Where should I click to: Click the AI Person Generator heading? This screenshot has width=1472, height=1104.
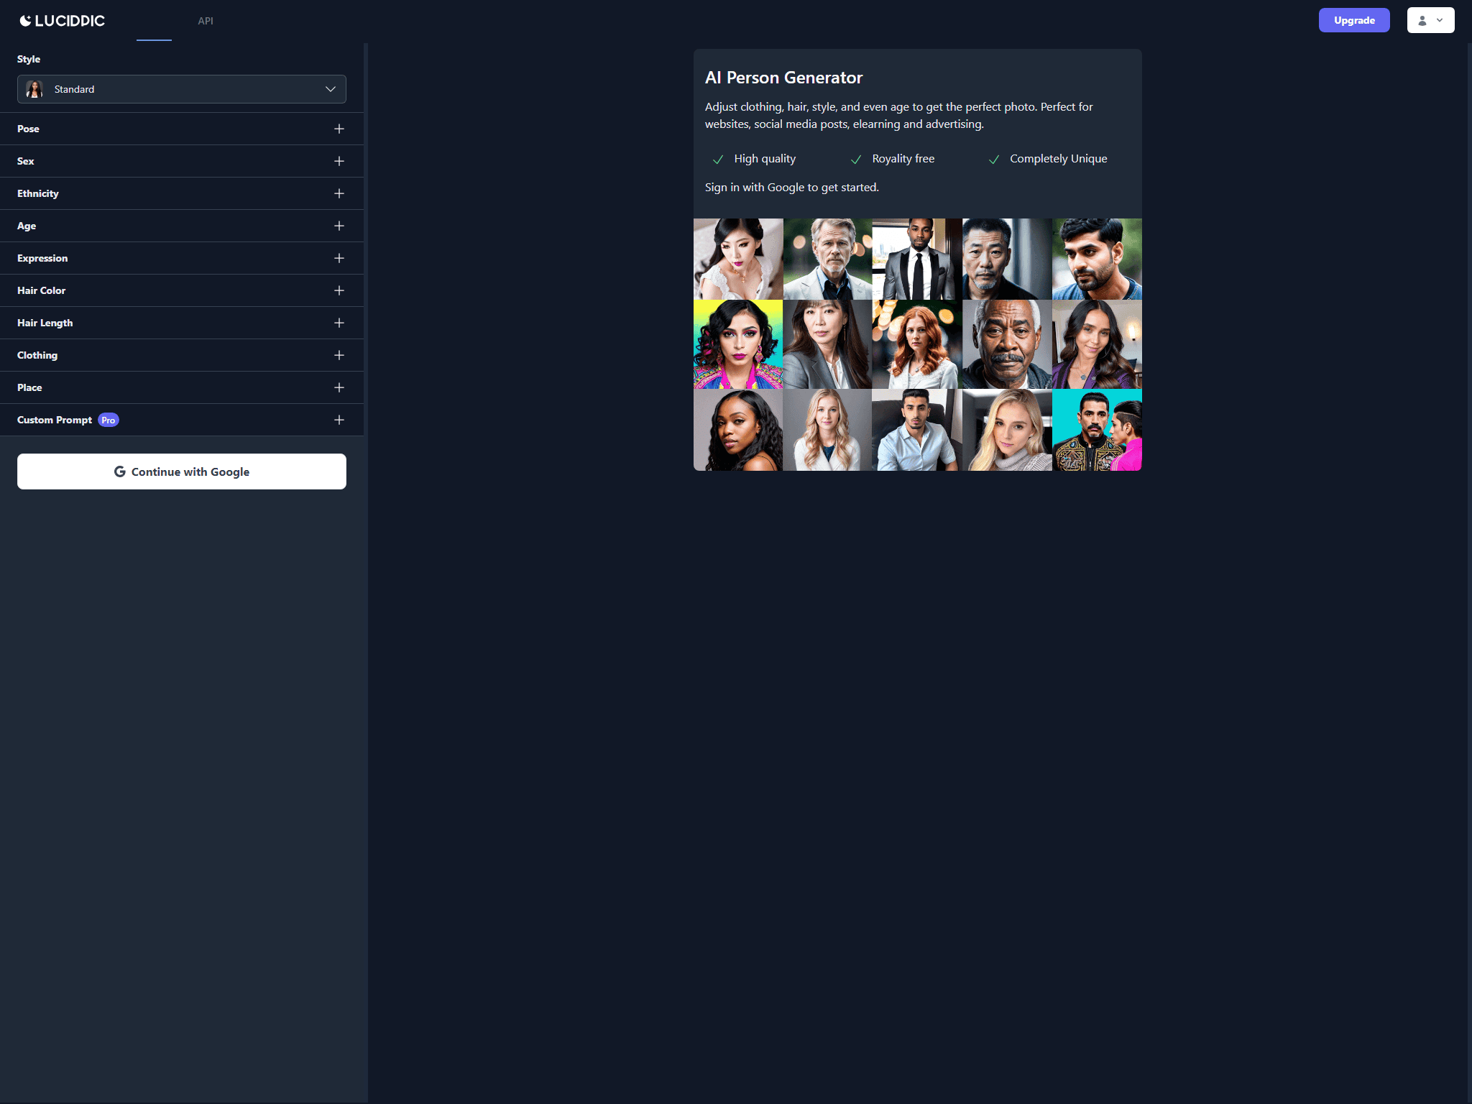(x=783, y=78)
